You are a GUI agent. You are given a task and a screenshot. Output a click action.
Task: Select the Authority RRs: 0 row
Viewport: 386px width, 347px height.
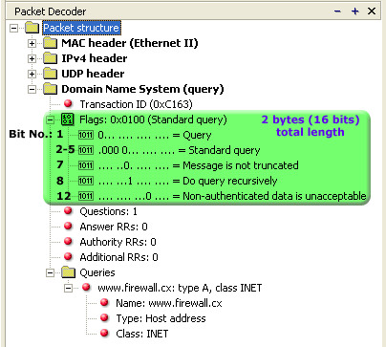(x=118, y=242)
